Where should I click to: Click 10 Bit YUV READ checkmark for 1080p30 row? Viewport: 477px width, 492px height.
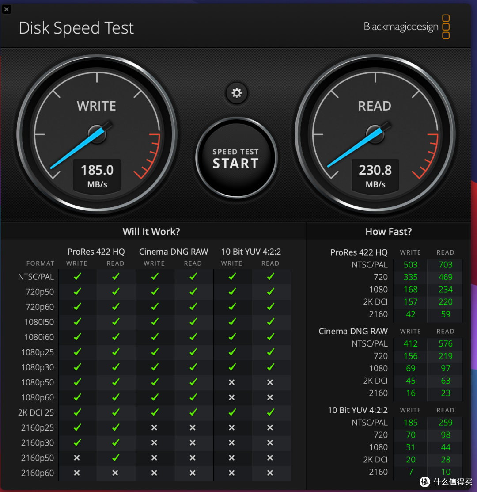click(x=270, y=367)
